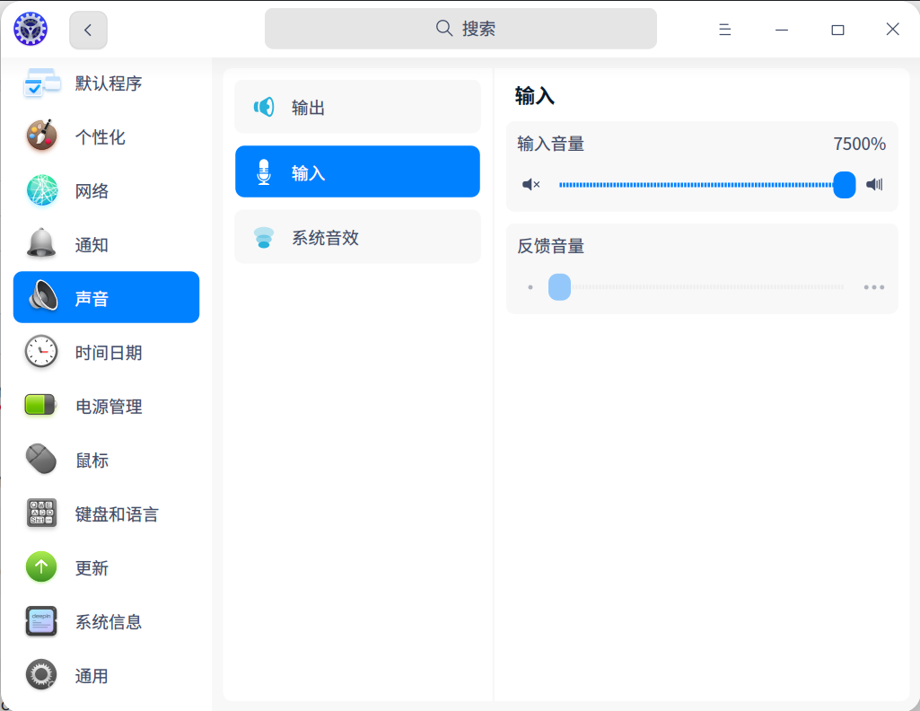Minimize the settings window
920x711 pixels.
pyautogui.click(x=782, y=30)
